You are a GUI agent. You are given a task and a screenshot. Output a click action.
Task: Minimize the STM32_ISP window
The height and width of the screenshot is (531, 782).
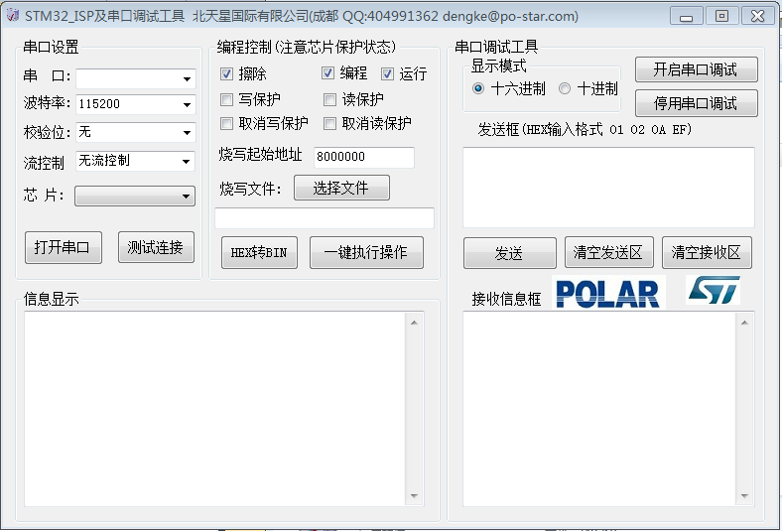[x=687, y=16]
